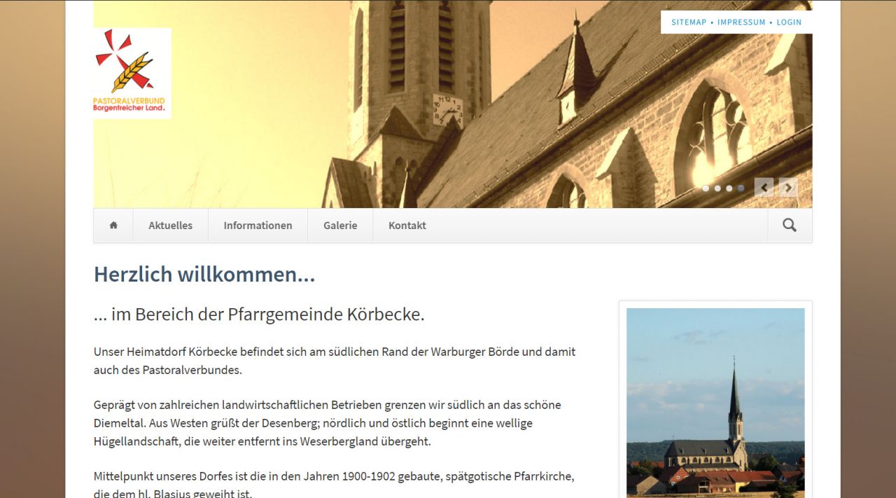The width and height of the screenshot is (896, 498).
Task: Click the Pfarrgemeinde Körbecke subheading
Action: click(259, 314)
